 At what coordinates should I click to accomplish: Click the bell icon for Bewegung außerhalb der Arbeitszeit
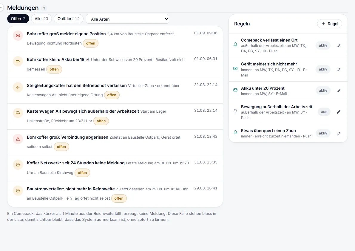tap(235, 111)
